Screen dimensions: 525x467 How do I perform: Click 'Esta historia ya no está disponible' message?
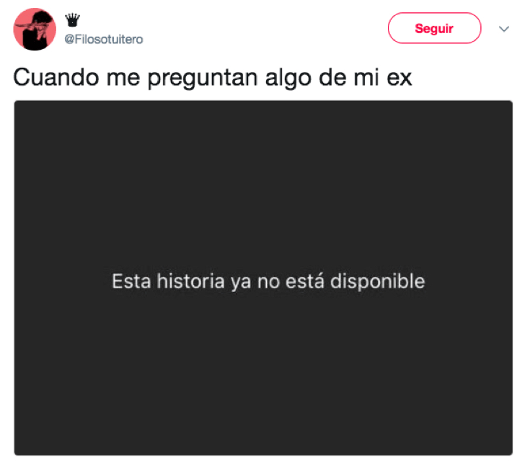[268, 281]
